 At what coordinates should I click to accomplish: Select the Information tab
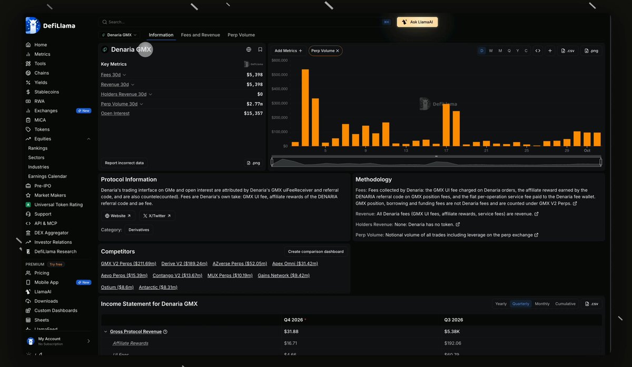coord(161,35)
